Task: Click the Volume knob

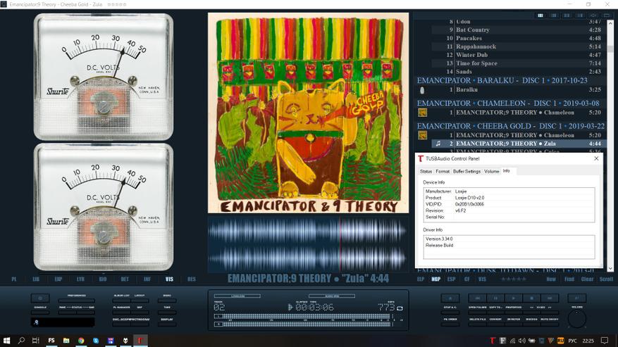Action: [577, 319]
